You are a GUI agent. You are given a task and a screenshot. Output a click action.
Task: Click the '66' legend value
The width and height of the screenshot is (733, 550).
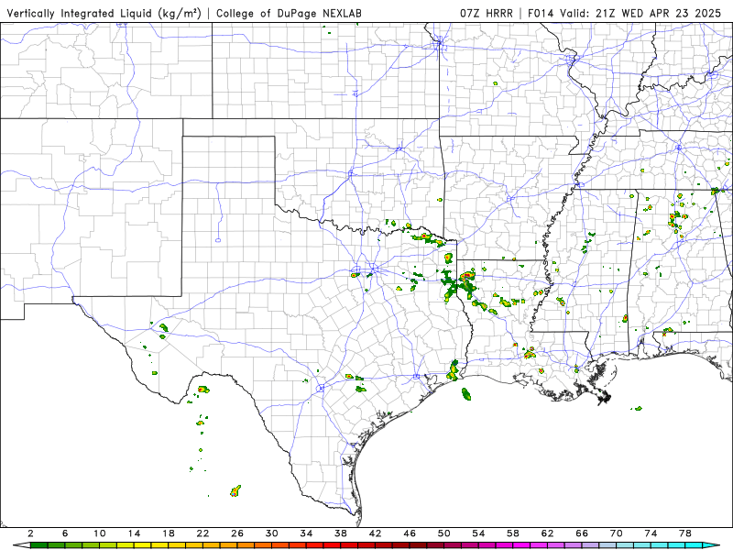click(582, 533)
